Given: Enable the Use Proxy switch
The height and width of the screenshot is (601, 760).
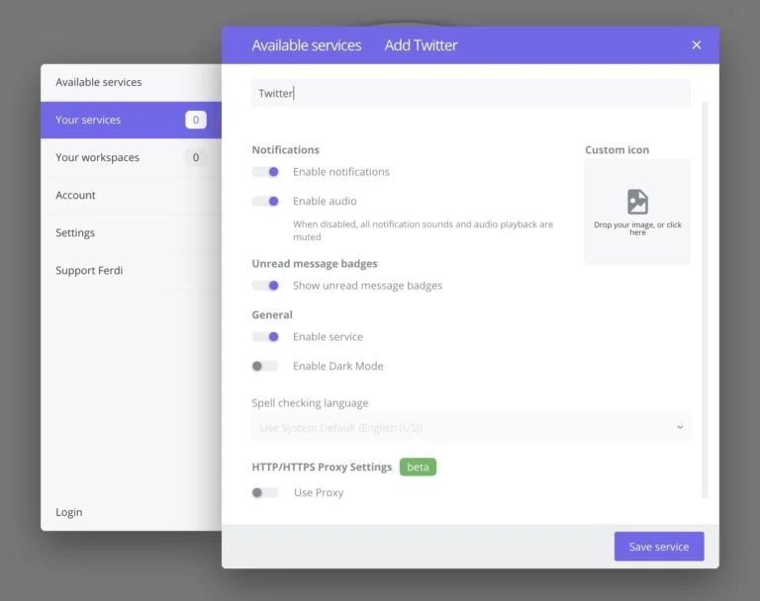Looking at the screenshot, I should [x=265, y=492].
